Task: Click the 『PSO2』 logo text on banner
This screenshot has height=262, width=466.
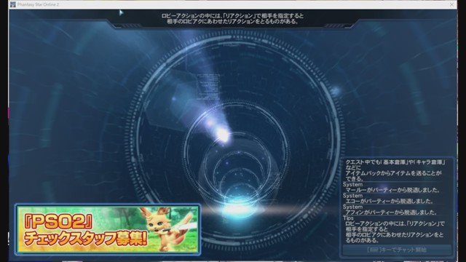Action: click(x=58, y=221)
